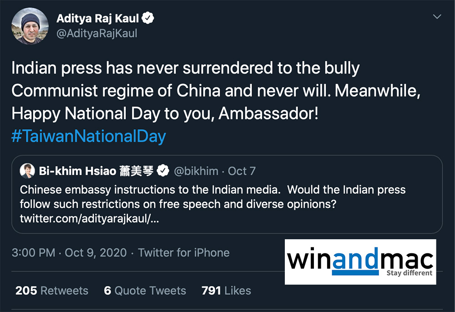Show the 6 Quote Tweets
Viewport: 455px width, 312px height.
coord(145,291)
